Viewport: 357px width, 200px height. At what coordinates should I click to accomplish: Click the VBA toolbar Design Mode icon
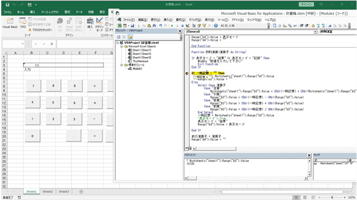(187, 26)
